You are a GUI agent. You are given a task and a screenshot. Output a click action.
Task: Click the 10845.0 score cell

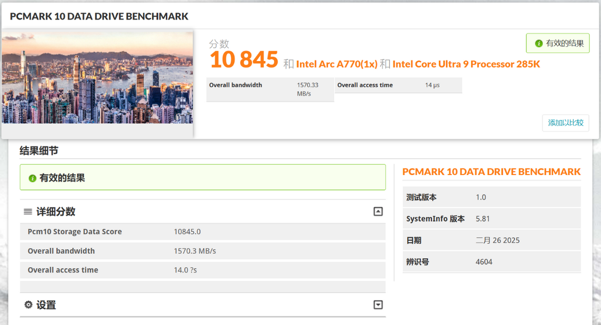(187, 231)
